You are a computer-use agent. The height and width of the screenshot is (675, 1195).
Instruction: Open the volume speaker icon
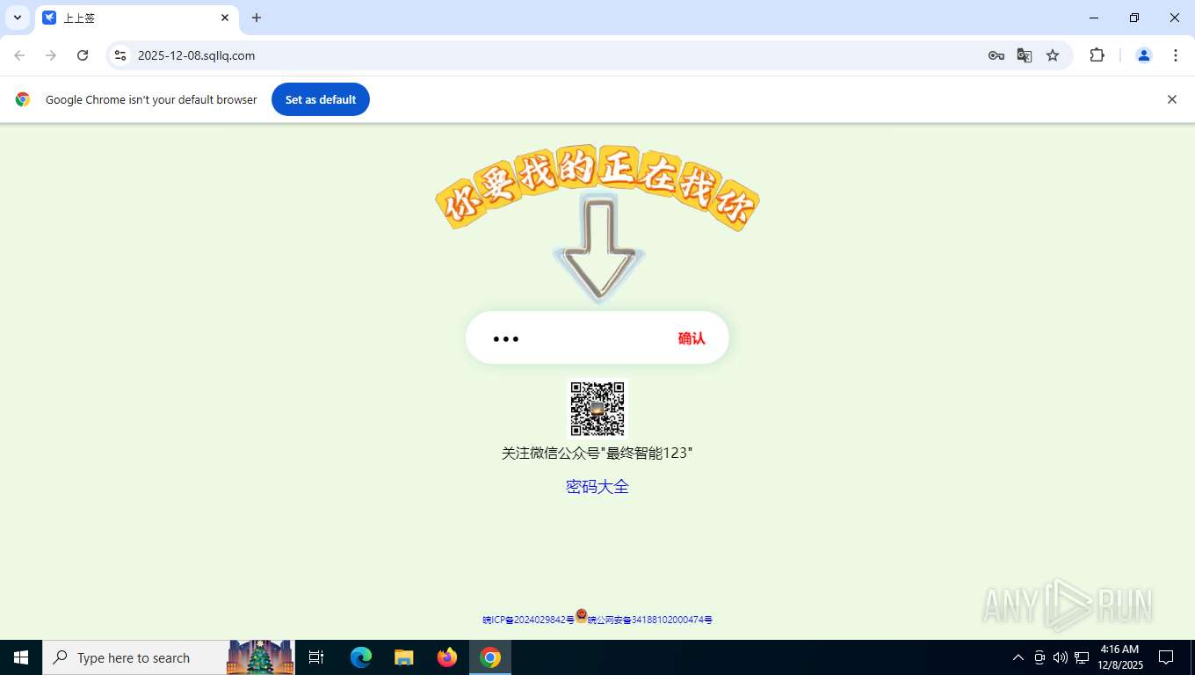pyautogui.click(x=1061, y=657)
